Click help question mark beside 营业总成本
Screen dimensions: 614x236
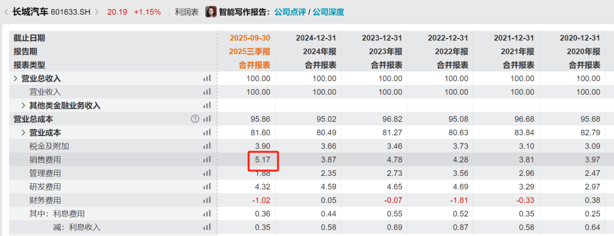click(196, 119)
